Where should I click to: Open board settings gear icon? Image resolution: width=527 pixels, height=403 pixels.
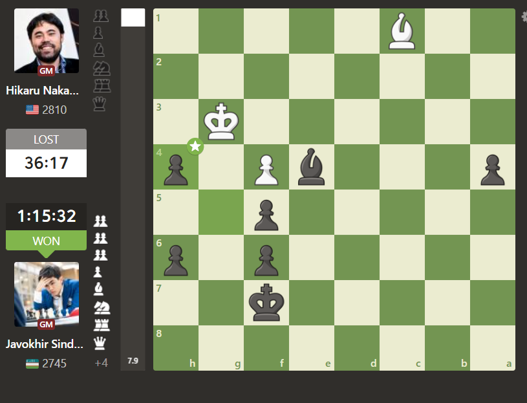[x=524, y=17]
